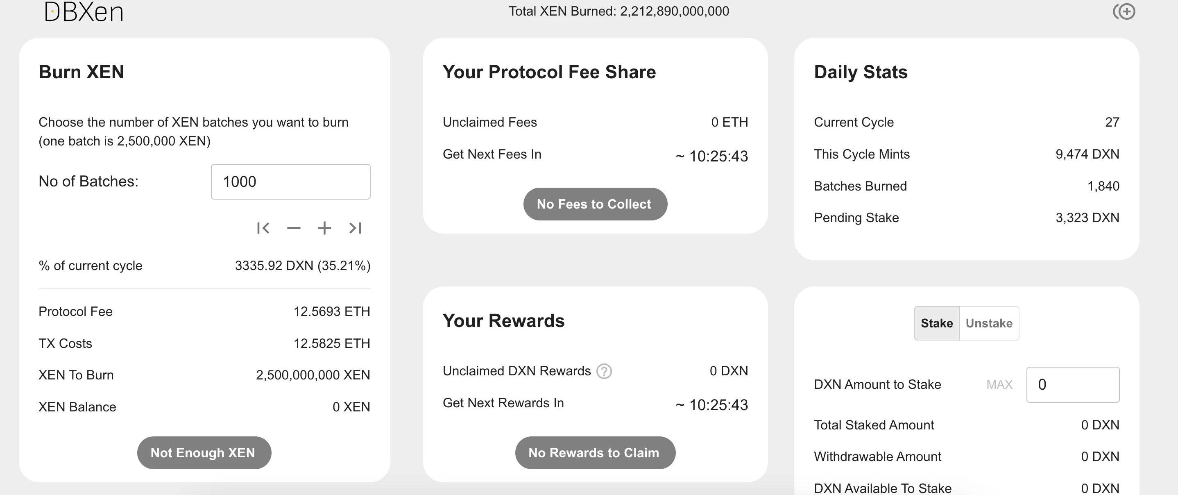
Task: Click the circled plus icon in header
Action: click(1124, 11)
